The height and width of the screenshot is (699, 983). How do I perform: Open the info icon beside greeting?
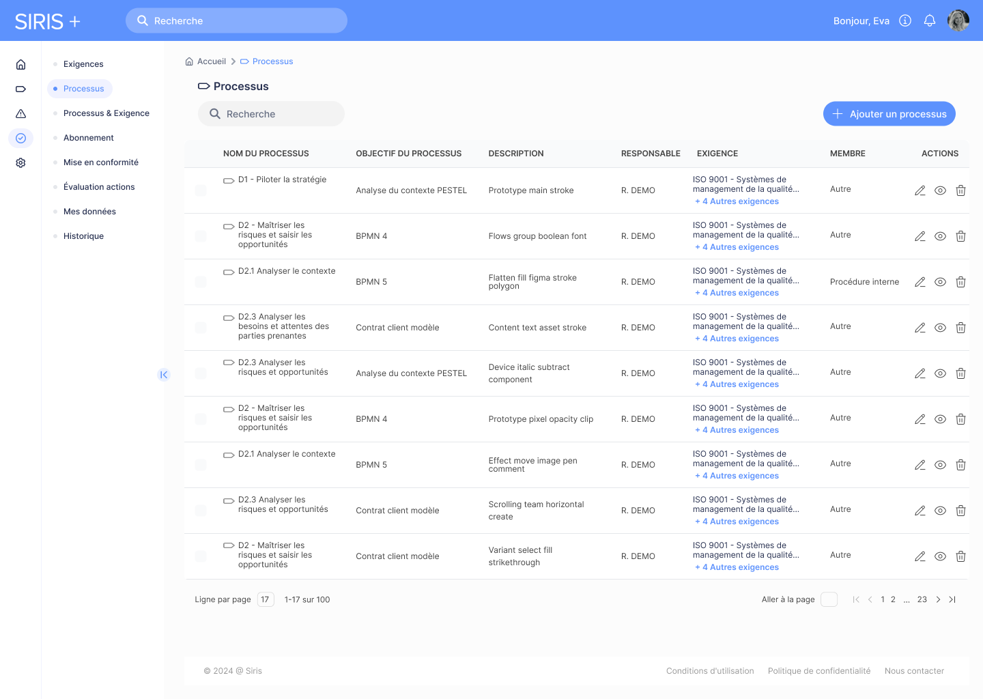[905, 20]
